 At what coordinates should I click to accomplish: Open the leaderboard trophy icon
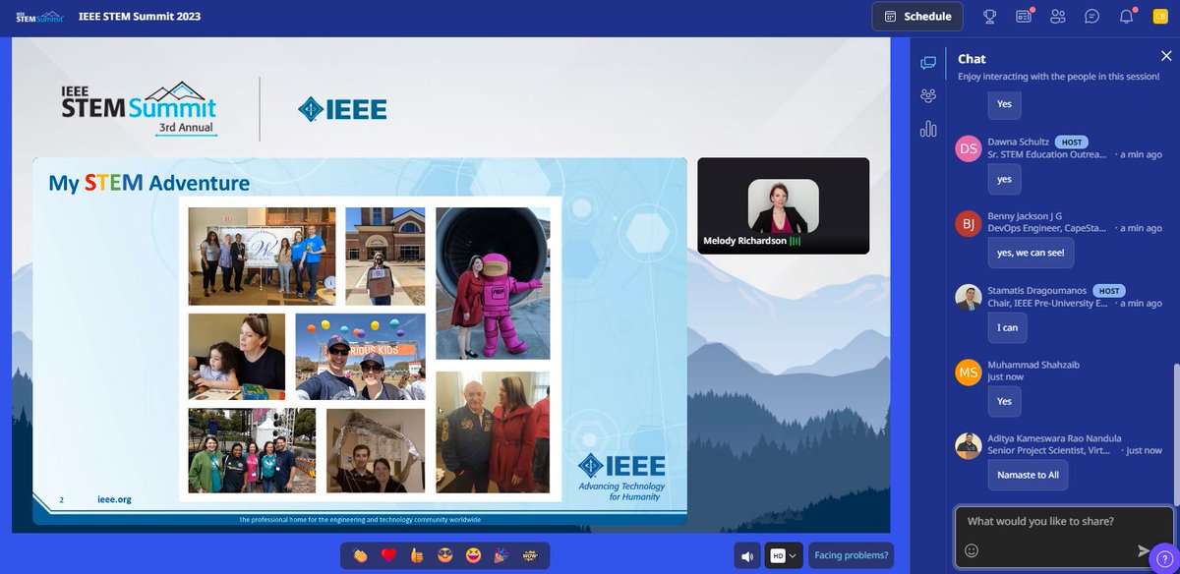point(989,16)
